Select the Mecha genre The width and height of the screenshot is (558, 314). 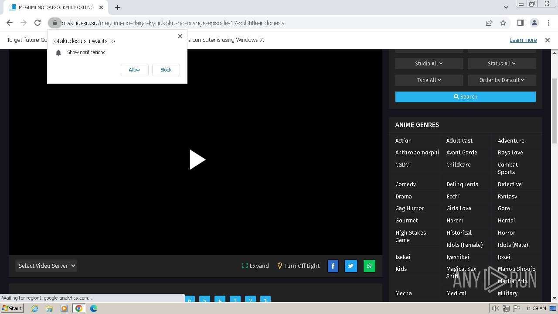404,293
